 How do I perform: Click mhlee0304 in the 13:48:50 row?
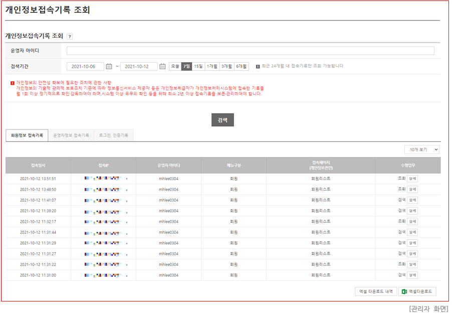click(x=169, y=190)
